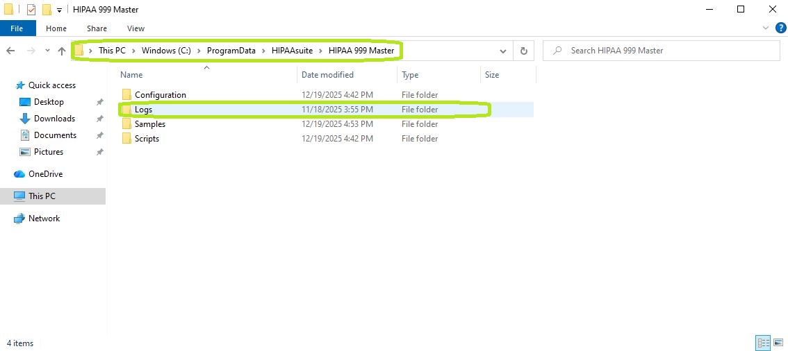Select the Logs folder icon
This screenshot has width=788, height=351.
click(126, 110)
